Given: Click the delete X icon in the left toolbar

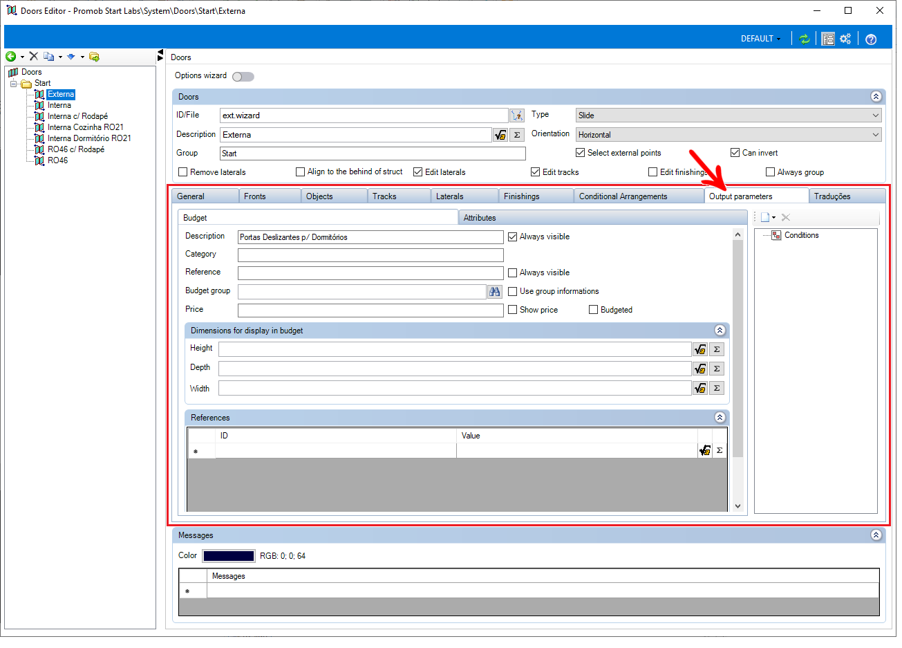Looking at the screenshot, I should (x=33, y=57).
